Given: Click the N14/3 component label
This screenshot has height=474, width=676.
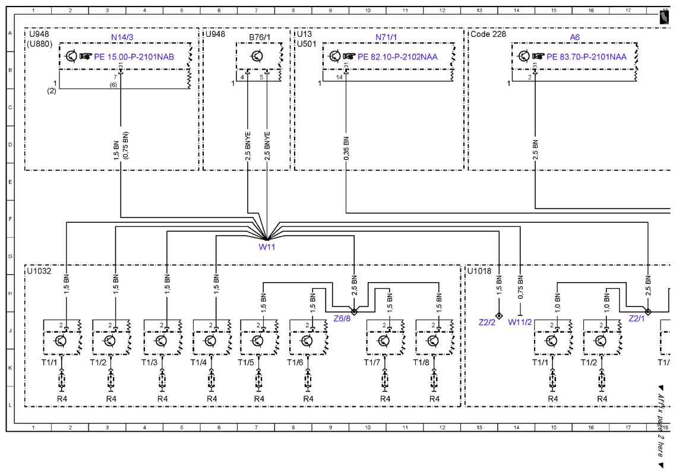Looking at the screenshot, I should (122, 37).
